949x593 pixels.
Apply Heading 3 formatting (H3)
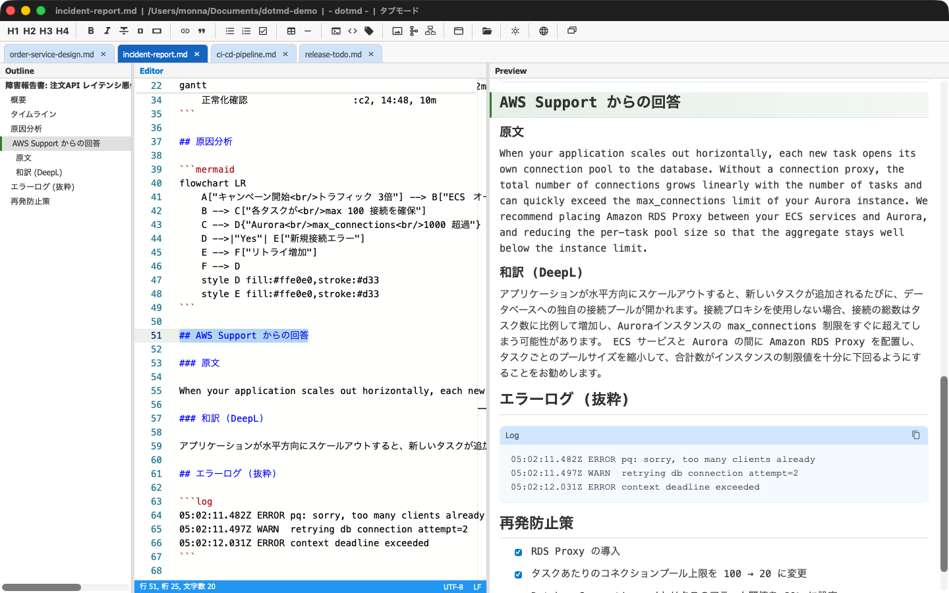coord(46,31)
